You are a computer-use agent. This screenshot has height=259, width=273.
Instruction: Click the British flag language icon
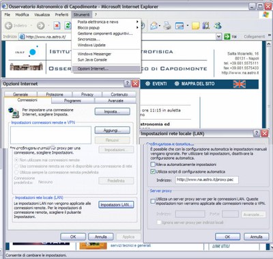(x=240, y=84)
